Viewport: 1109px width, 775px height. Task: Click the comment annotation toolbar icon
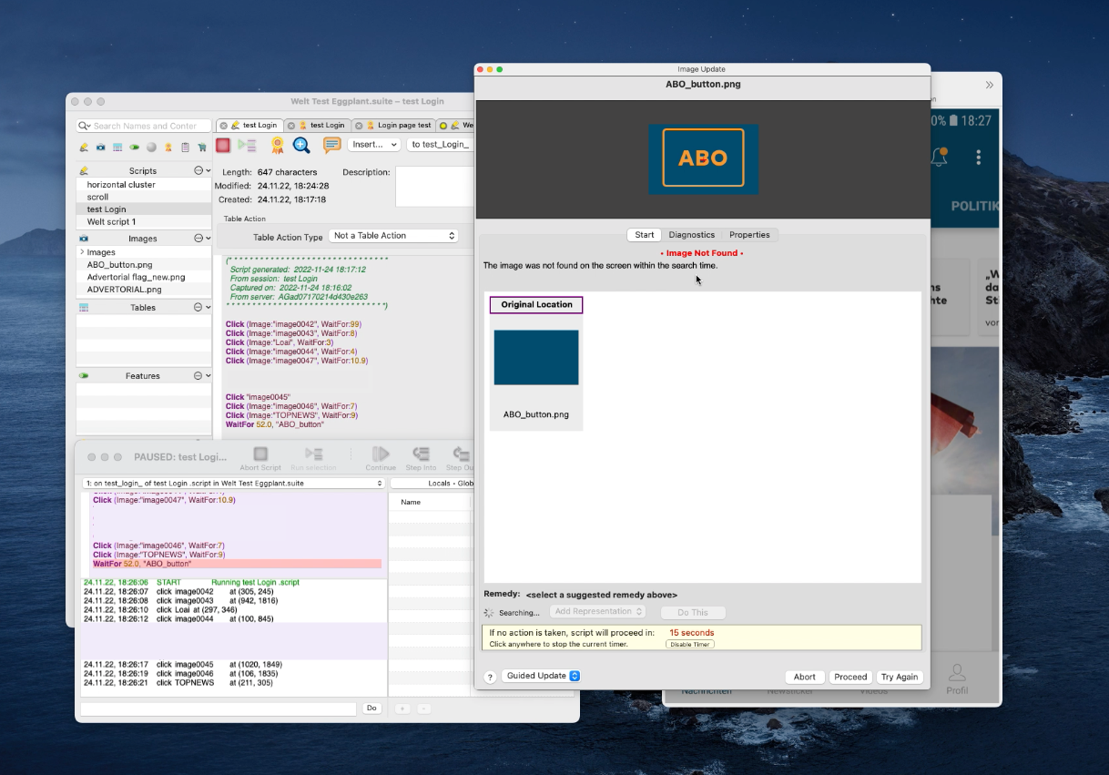tap(331, 146)
